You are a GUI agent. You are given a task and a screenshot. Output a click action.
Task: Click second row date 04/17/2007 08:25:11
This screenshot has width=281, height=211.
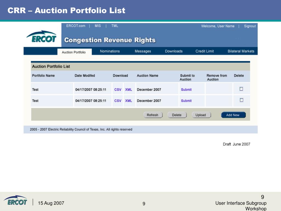(x=91, y=101)
